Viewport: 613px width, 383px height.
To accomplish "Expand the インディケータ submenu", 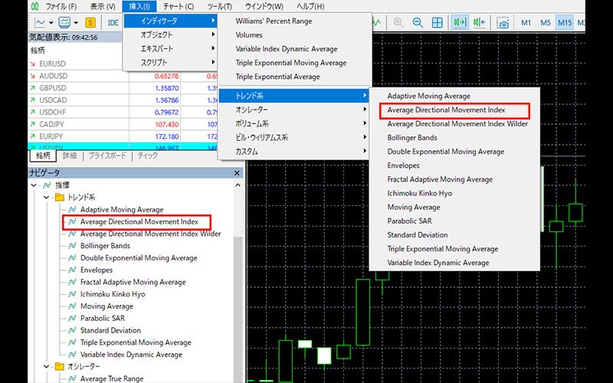I will (x=170, y=21).
